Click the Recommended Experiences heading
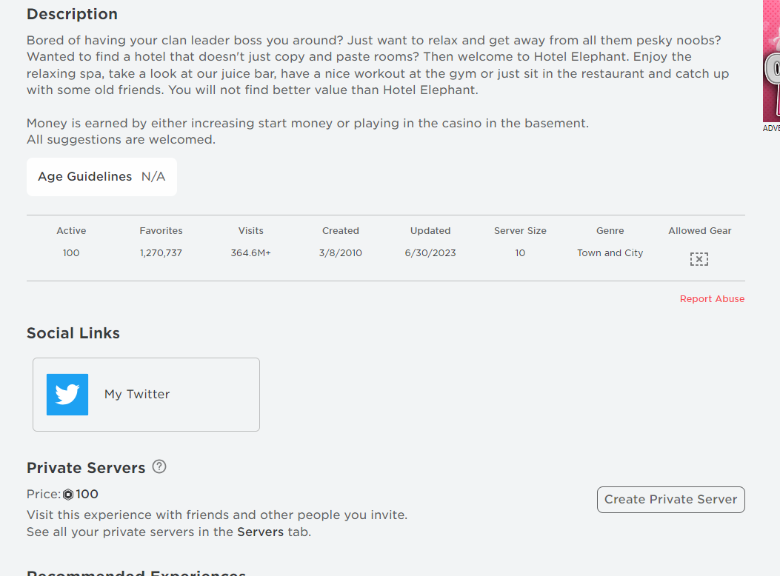This screenshot has height=576, width=780. click(136, 572)
